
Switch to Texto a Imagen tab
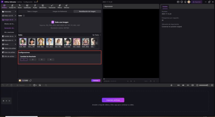coord(32,12)
